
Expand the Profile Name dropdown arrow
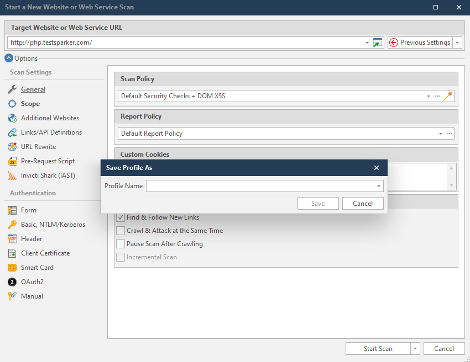379,187
